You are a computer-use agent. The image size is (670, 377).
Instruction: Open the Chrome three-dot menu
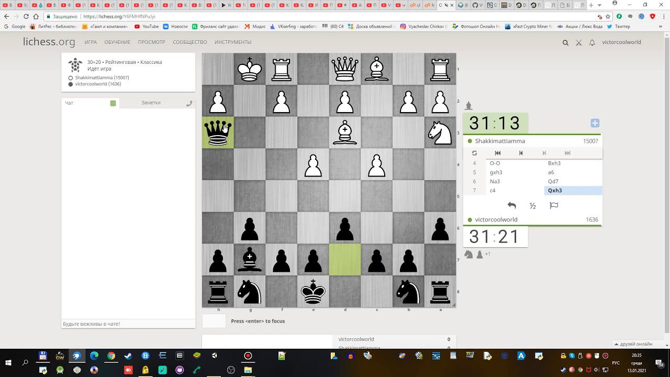coord(663,16)
